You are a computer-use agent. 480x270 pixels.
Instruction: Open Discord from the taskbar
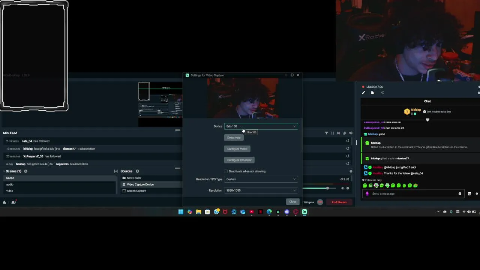click(x=287, y=212)
